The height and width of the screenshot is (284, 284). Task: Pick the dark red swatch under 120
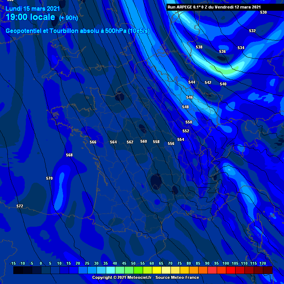pos(268,270)
